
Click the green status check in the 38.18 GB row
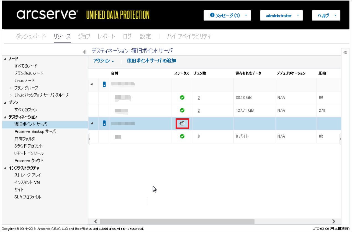tap(182, 98)
